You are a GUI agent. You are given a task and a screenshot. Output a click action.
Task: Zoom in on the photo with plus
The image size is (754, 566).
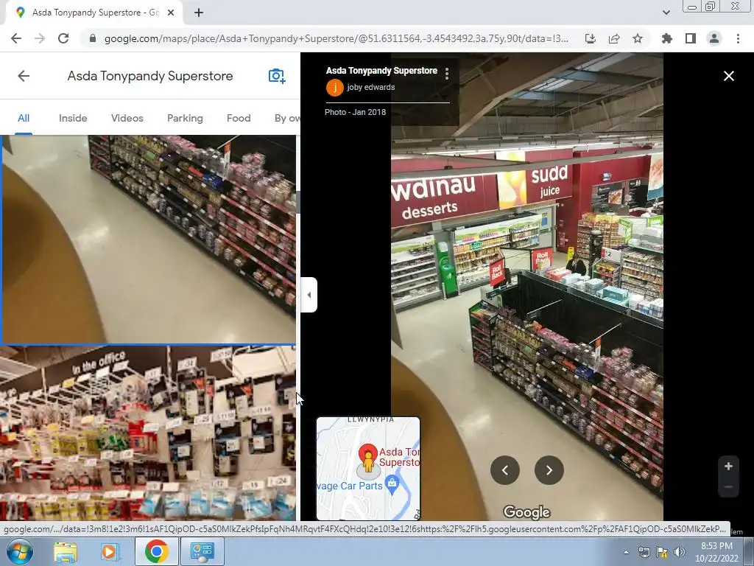point(728,466)
